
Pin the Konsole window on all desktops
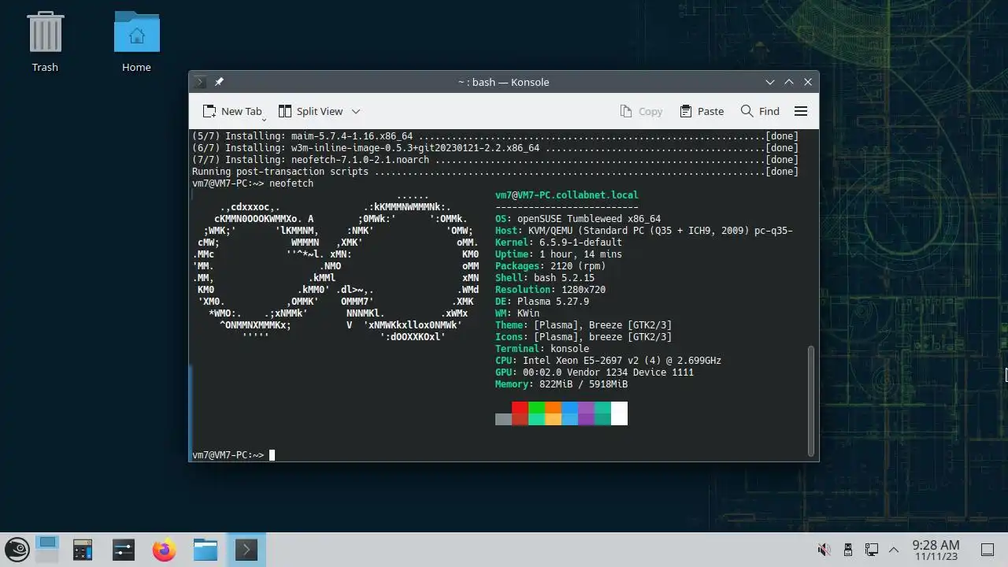219,82
